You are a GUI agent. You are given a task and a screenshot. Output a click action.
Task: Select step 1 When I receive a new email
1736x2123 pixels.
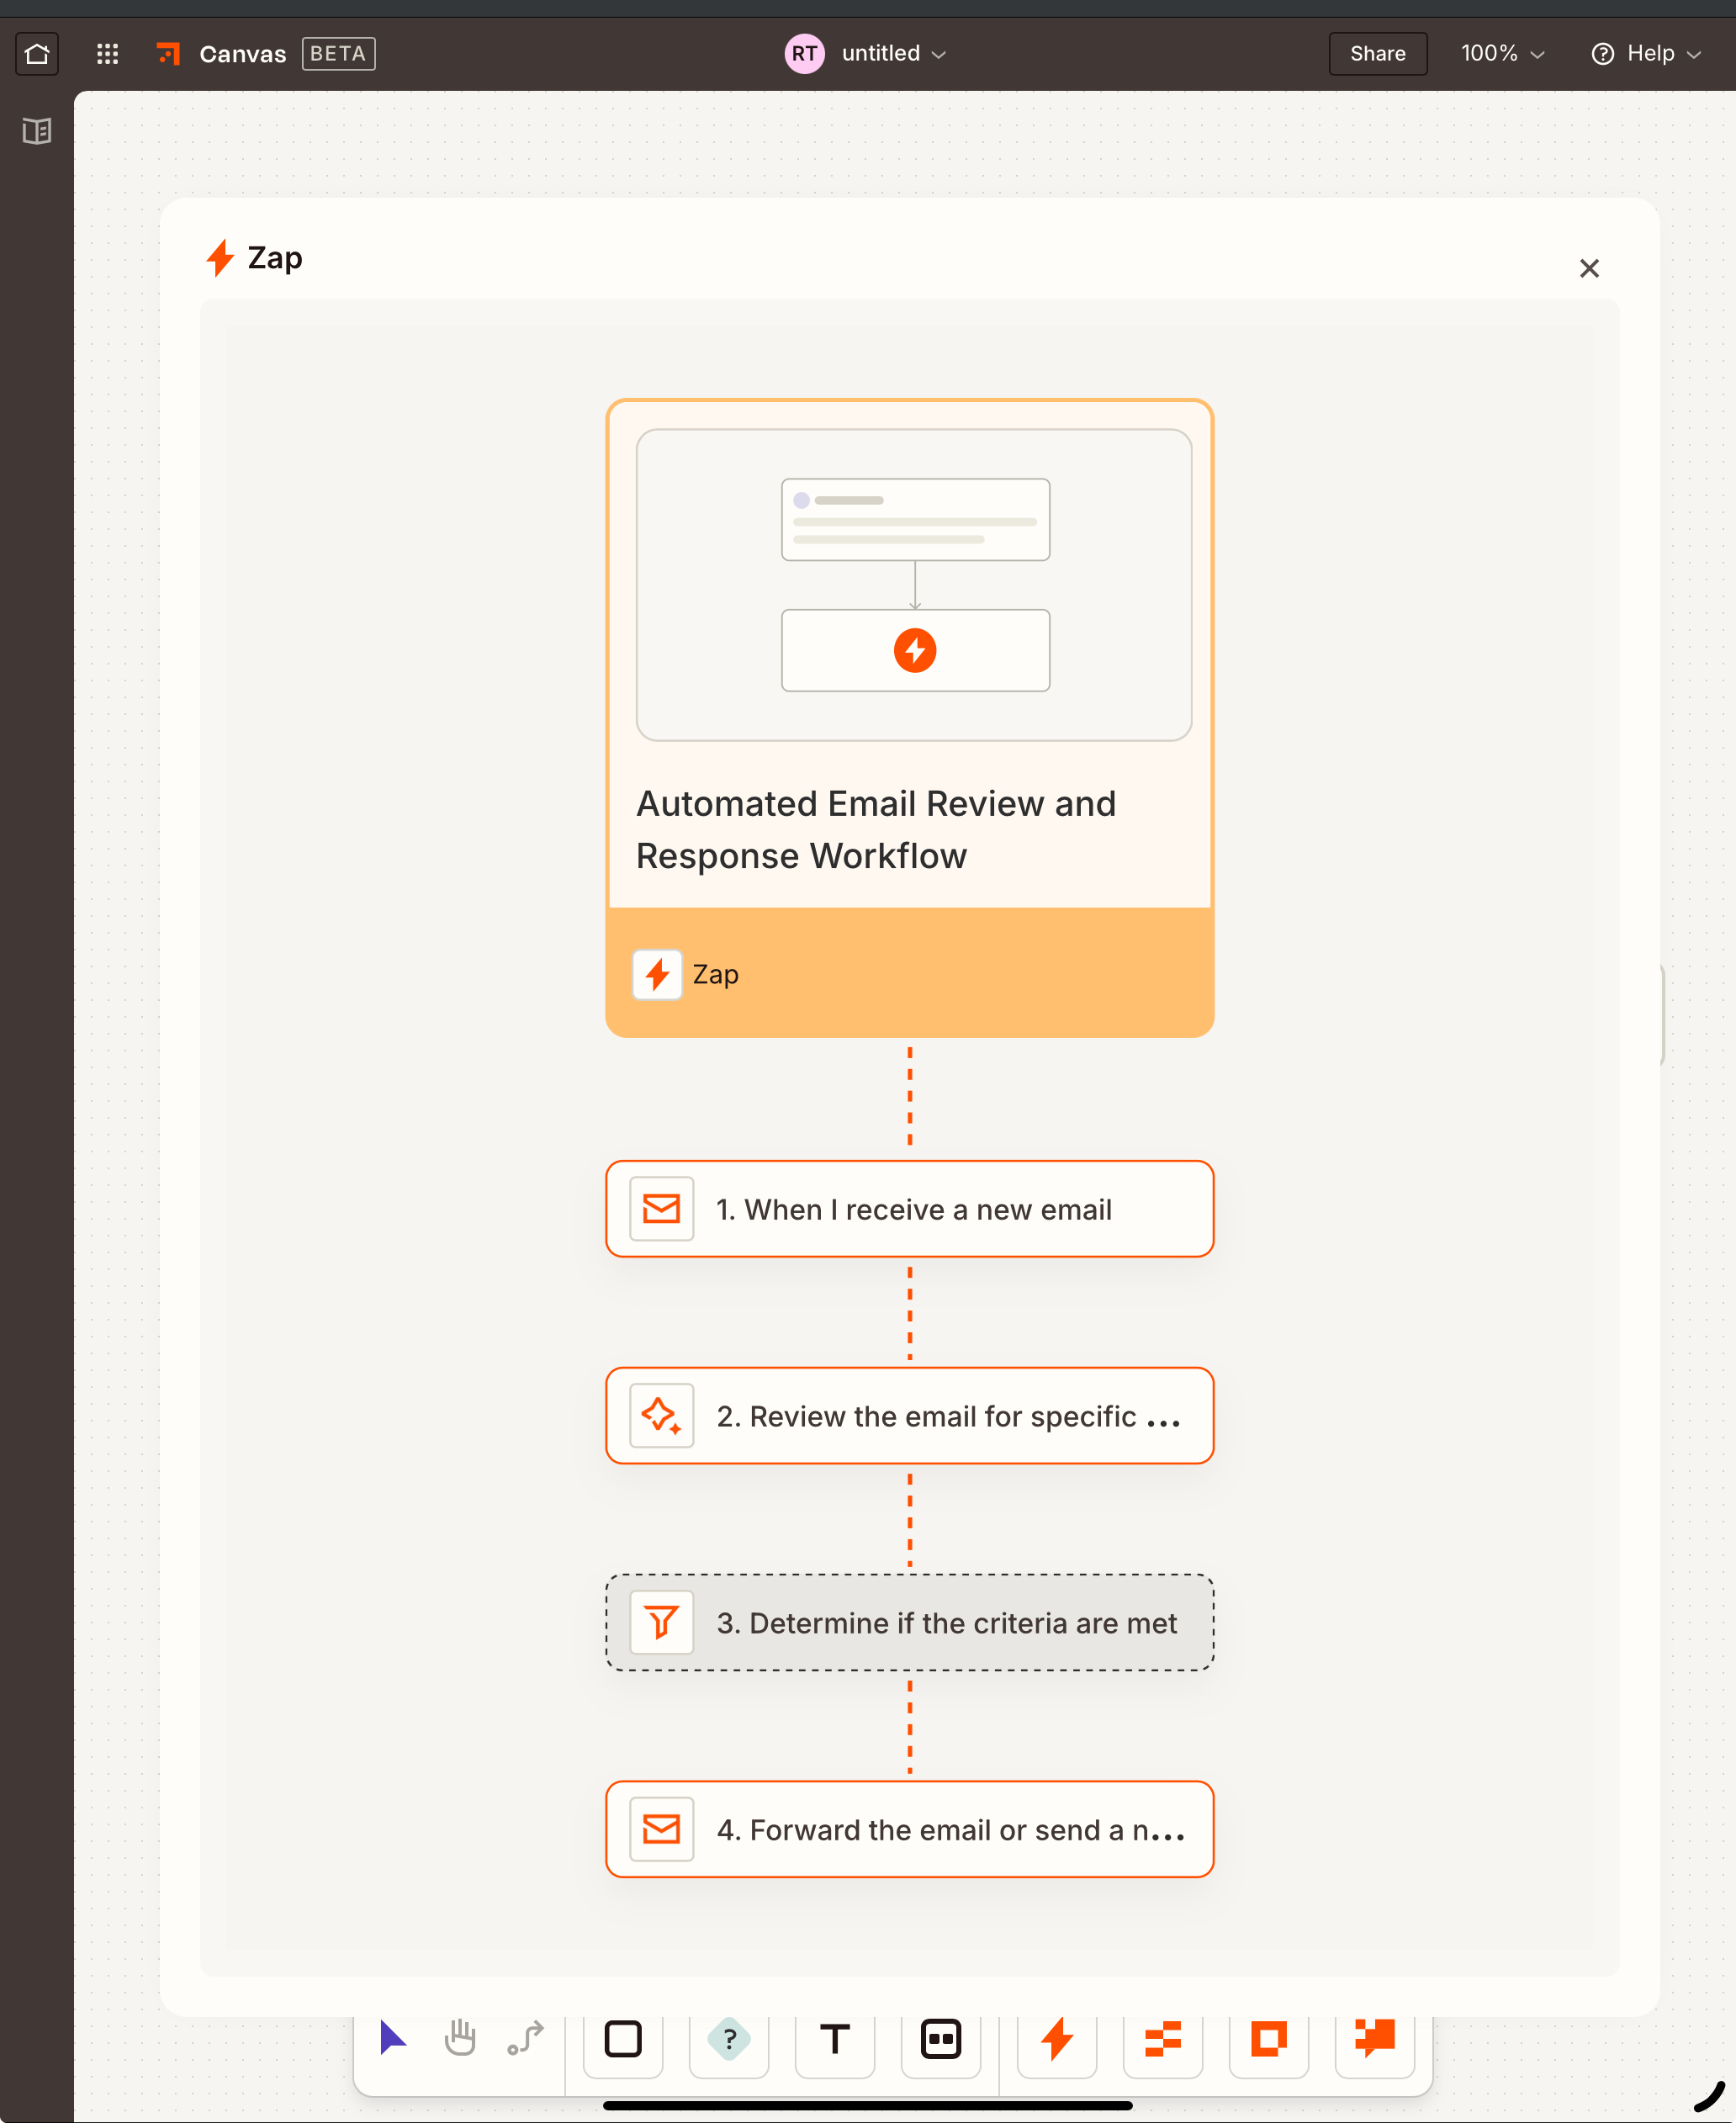point(909,1209)
